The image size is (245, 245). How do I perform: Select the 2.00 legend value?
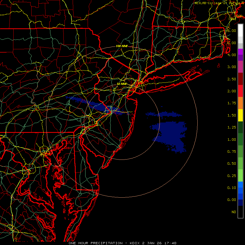(232, 91)
